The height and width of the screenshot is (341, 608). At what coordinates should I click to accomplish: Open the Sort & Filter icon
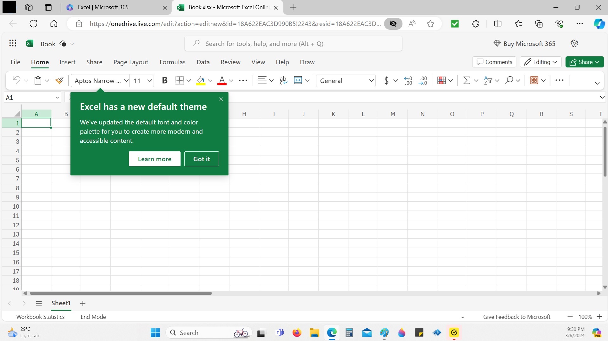pos(488,80)
